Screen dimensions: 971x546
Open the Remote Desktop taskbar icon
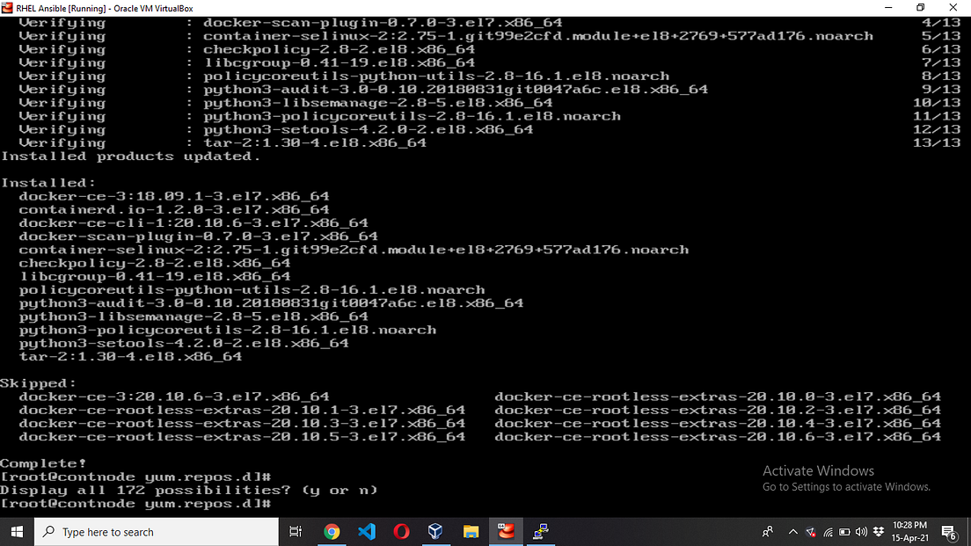[540, 531]
